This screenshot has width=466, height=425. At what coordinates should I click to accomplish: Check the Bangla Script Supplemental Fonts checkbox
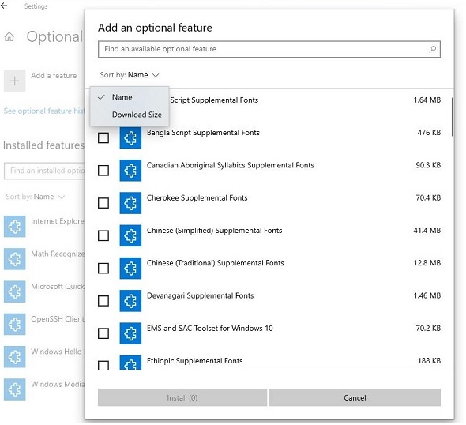(x=103, y=138)
